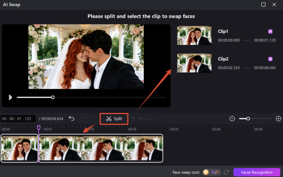Image resolution: width=283 pixels, height=177 pixels.
Task: Select the first timeline clip segment
Action: click(x=19, y=148)
